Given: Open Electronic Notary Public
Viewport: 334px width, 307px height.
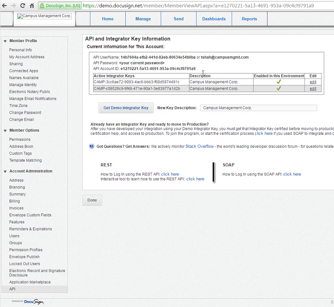Looking at the screenshot, I should click(x=30, y=92).
